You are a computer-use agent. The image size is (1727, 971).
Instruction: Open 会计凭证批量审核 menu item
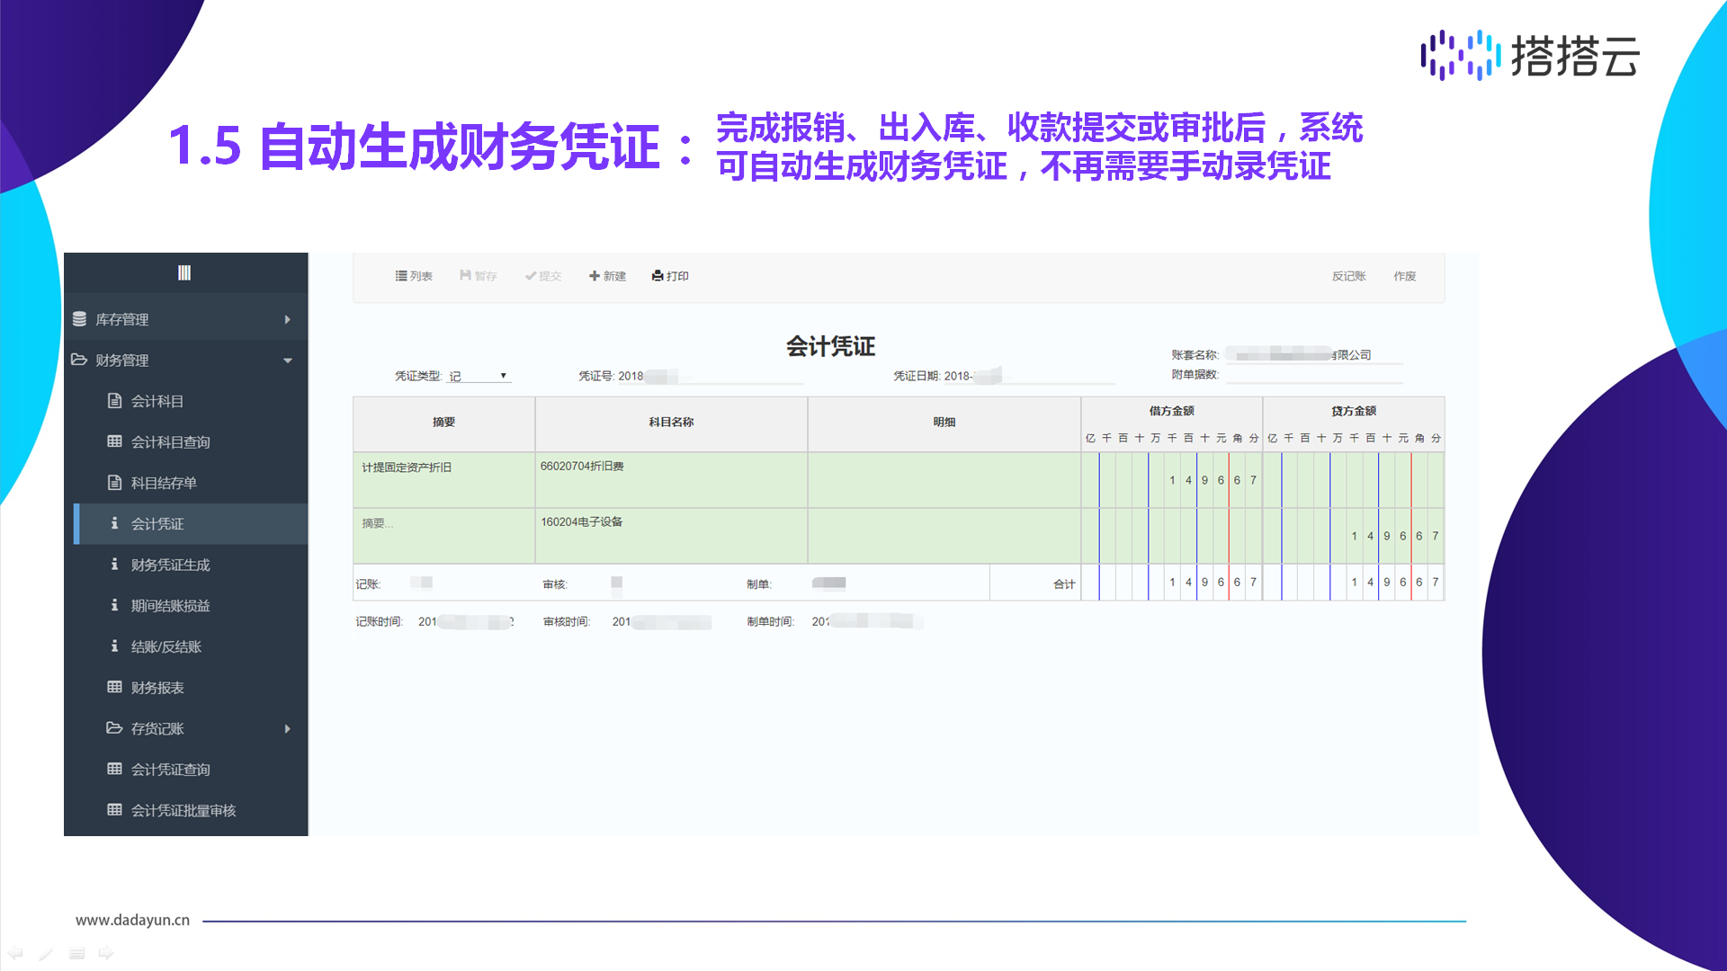tap(183, 810)
